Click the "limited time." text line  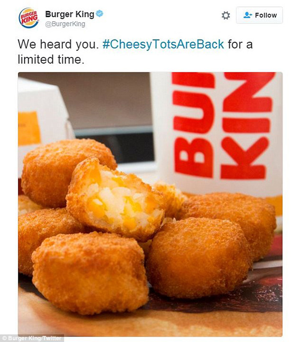51,59
